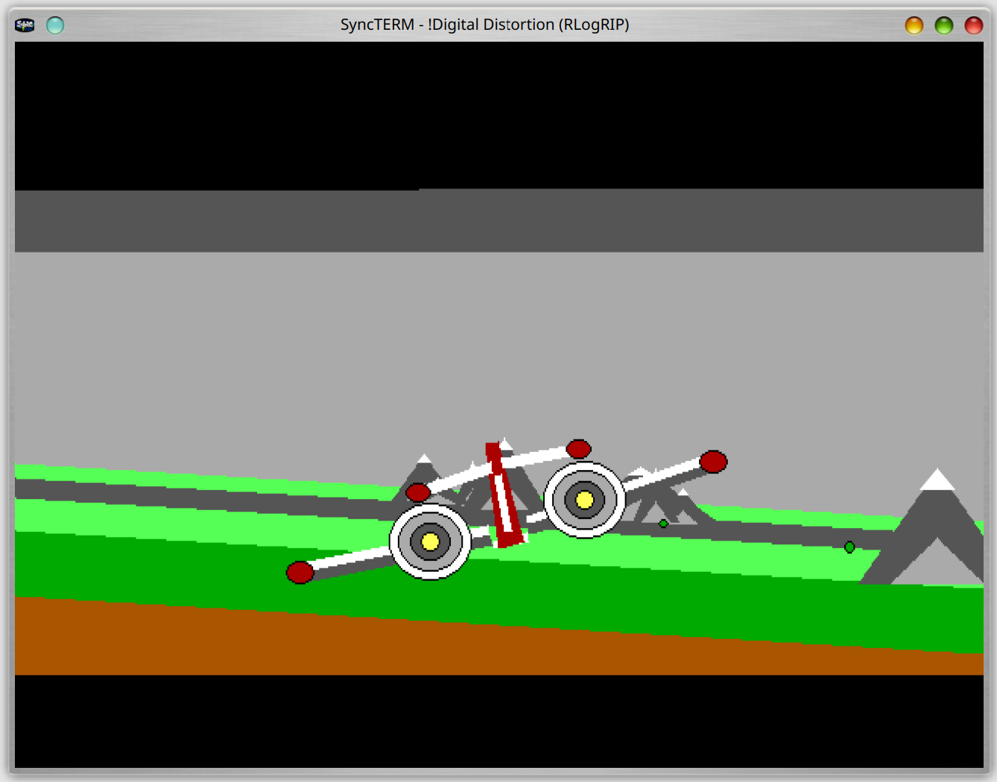
Task: Click the red ball atop the upper rod
Action: (578, 448)
